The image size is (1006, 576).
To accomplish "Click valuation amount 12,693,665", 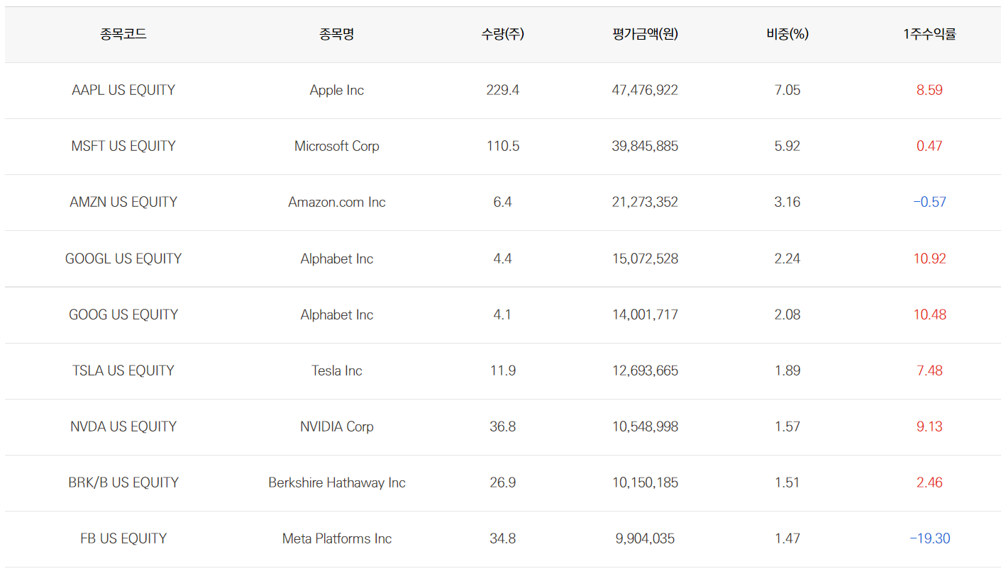I will (x=645, y=371).
